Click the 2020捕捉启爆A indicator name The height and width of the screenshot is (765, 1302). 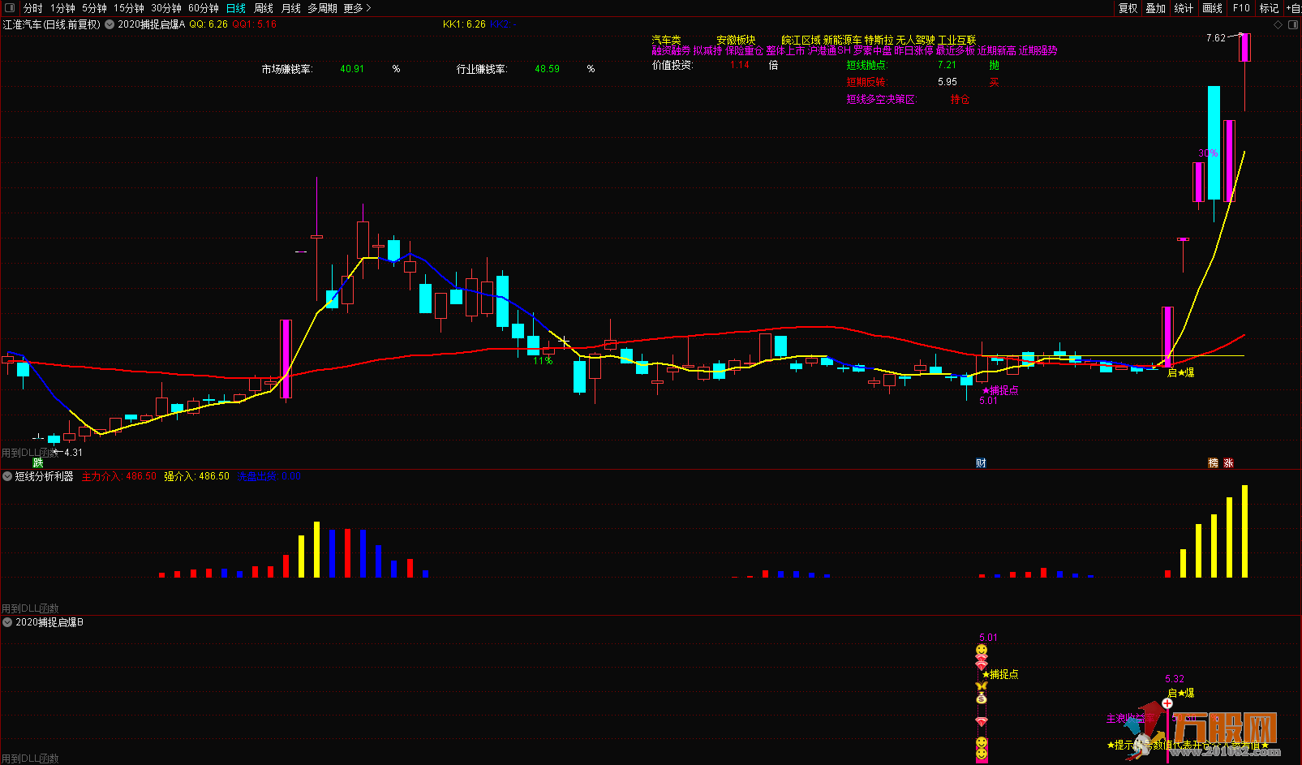152,24
